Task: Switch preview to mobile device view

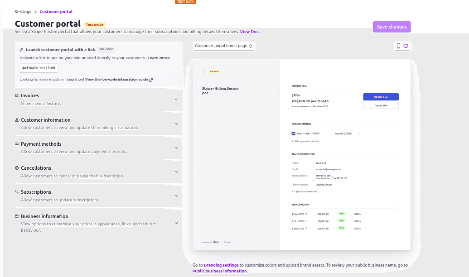Action: tap(398, 46)
